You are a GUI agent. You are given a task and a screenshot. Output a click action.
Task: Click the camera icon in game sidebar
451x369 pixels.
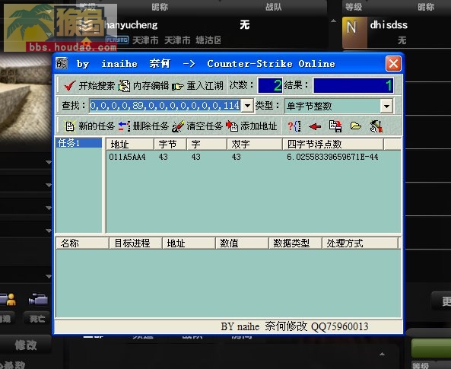(x=38, y=299)
